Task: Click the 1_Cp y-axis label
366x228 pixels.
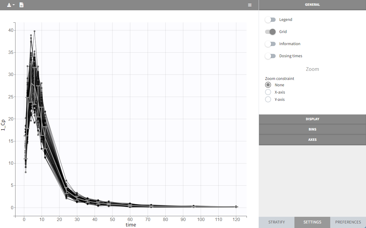Action: [x=3, y=125]
